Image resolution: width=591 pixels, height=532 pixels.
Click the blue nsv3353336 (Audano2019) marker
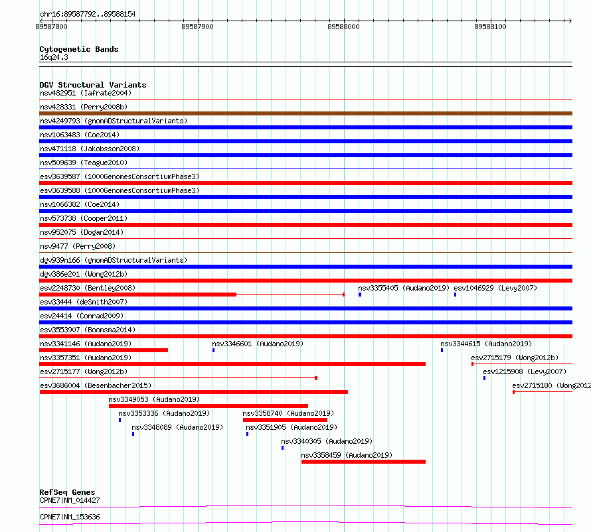(x=120, y=420)
